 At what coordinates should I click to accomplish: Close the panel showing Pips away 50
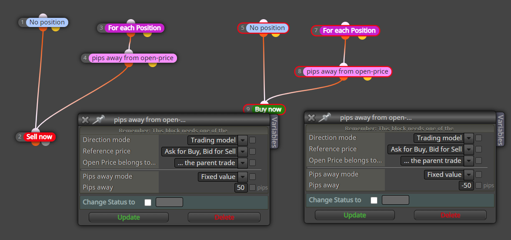tap(85, 120)
